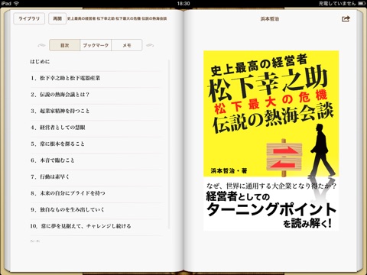The width and height of the screenshot is (367, 275).
Task: Open chapter 6 本音で臨むこと
Action: click(x=96, y=160)
